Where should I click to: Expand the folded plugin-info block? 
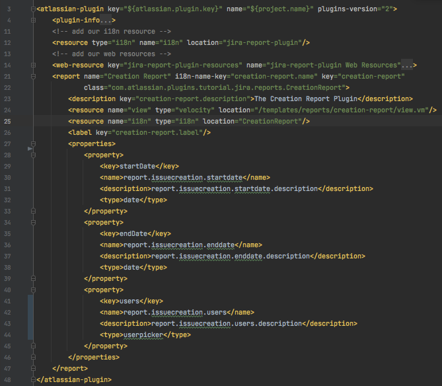pos(33,20)
